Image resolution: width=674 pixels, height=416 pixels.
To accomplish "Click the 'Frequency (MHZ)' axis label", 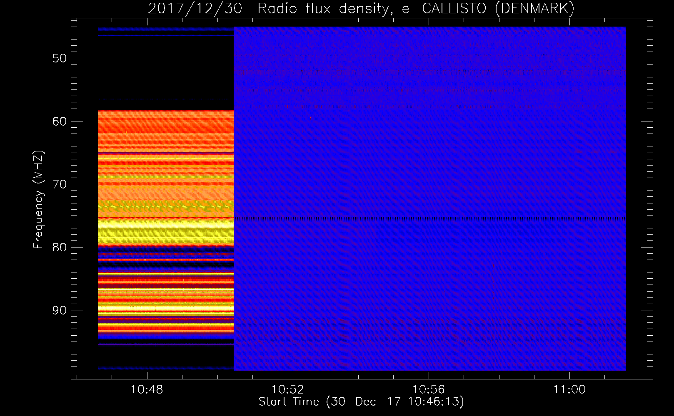I will [x=38, y=200].
